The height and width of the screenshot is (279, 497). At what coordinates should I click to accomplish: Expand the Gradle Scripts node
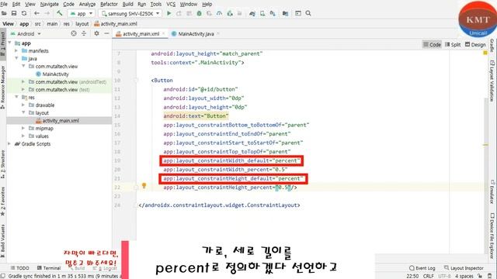pos(9,143)
